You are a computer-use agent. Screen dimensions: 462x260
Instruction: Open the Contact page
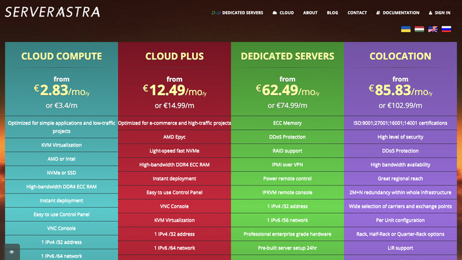357,13
